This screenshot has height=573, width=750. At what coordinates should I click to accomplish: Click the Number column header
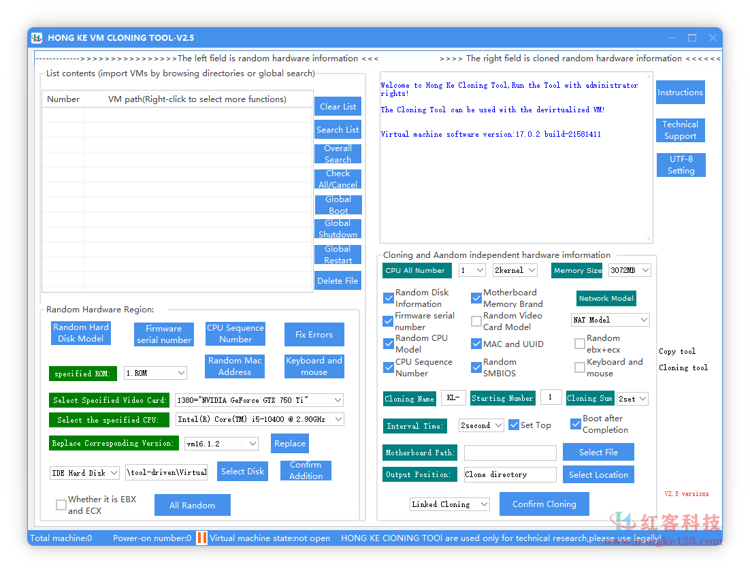[x=63, y=99]
